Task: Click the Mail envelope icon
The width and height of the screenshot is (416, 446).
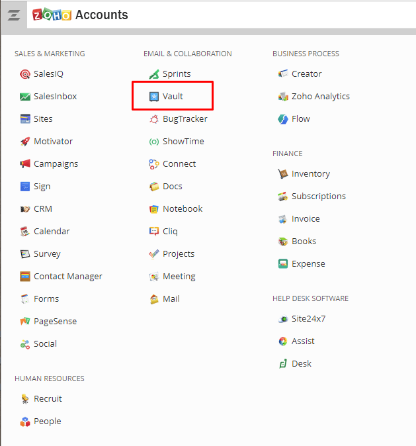Action: [x=154, y=299]
